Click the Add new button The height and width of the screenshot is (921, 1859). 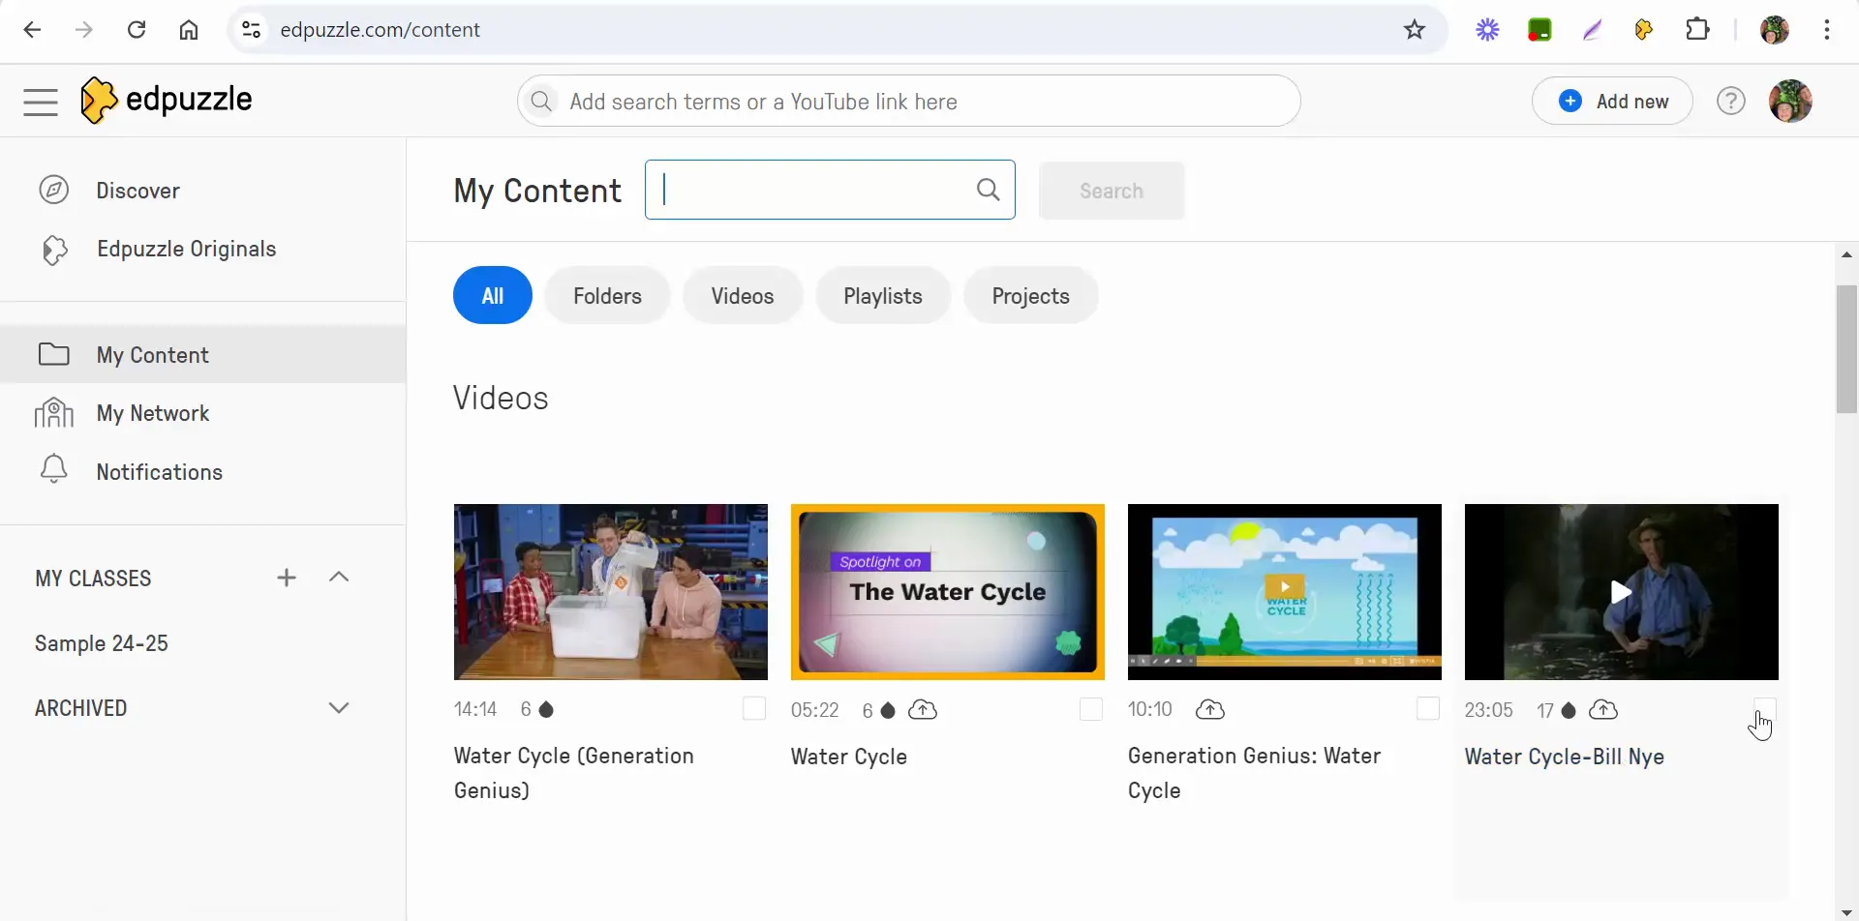click(x=1612, y=101)
